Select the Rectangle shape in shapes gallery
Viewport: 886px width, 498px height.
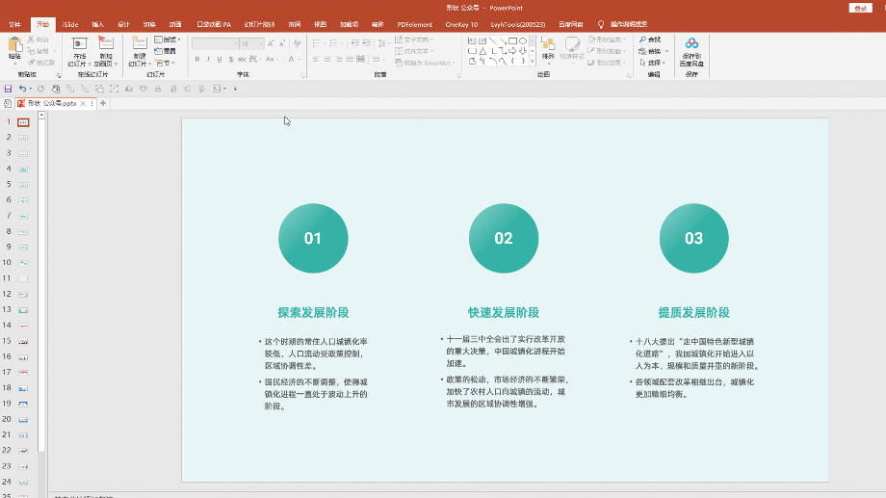click(x=512, y=40)
